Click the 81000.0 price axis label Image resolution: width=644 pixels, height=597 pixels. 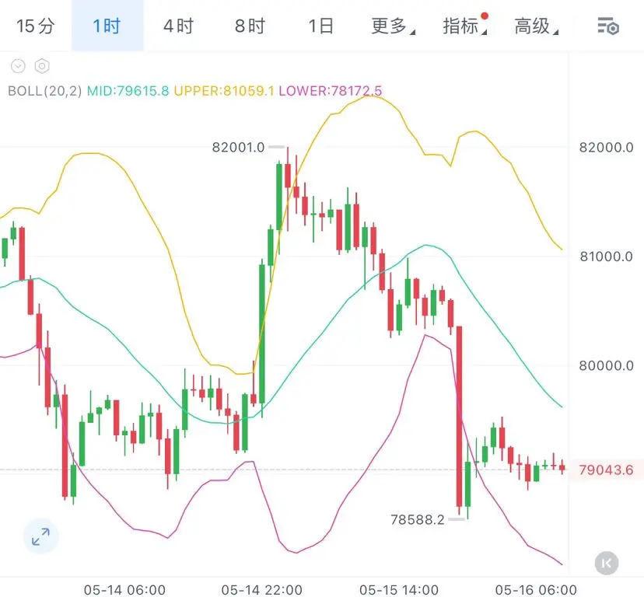pos(606,257)
